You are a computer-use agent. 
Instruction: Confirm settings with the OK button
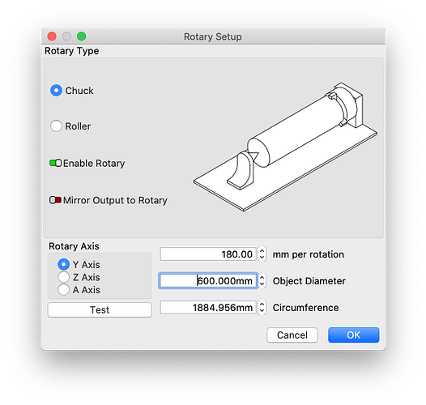click(x=353, y=335)
